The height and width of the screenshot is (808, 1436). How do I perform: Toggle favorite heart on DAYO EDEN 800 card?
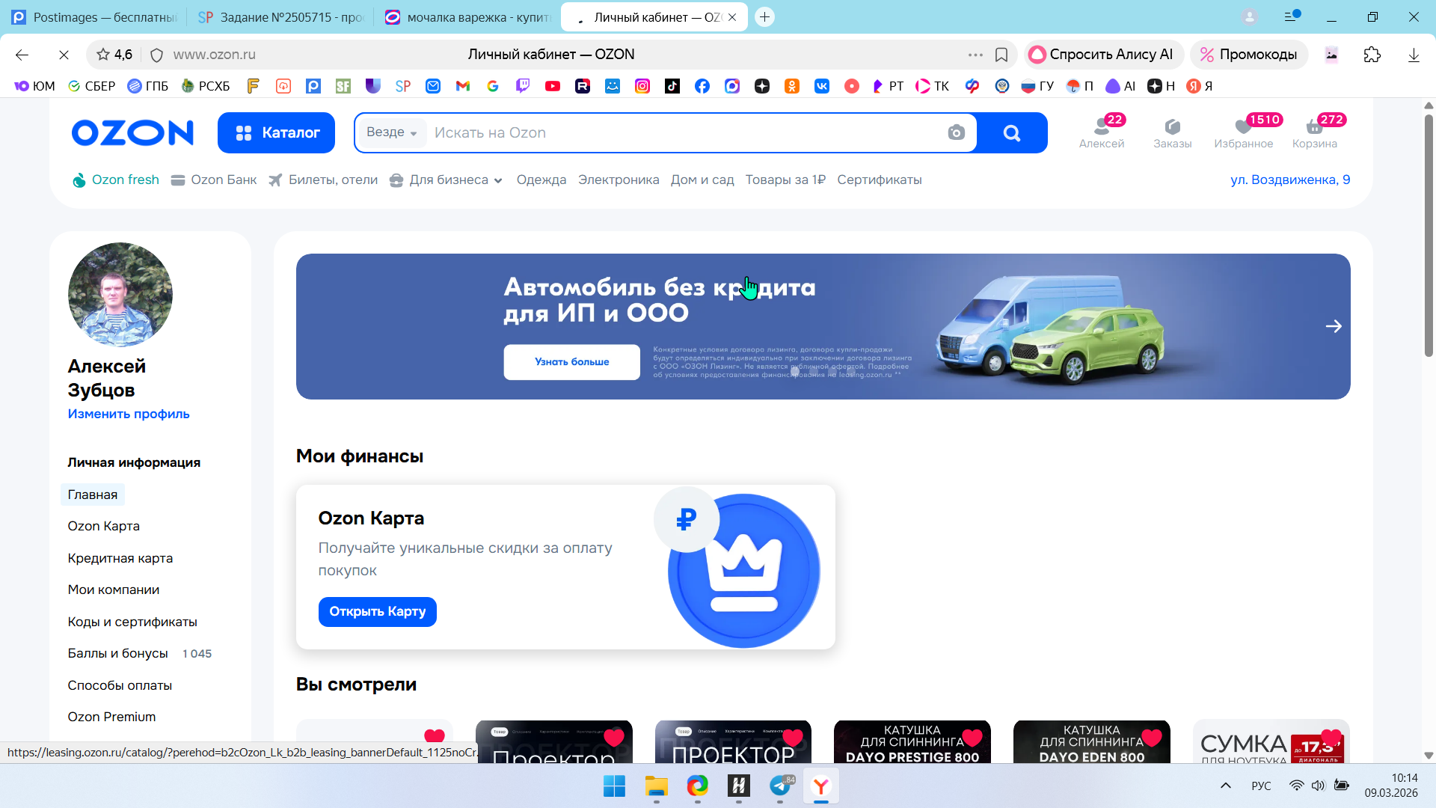click(x=1152, y=738)
